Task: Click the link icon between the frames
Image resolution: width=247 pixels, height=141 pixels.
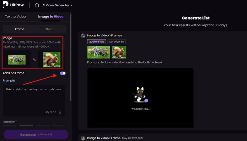Action: tap(34, 59)
